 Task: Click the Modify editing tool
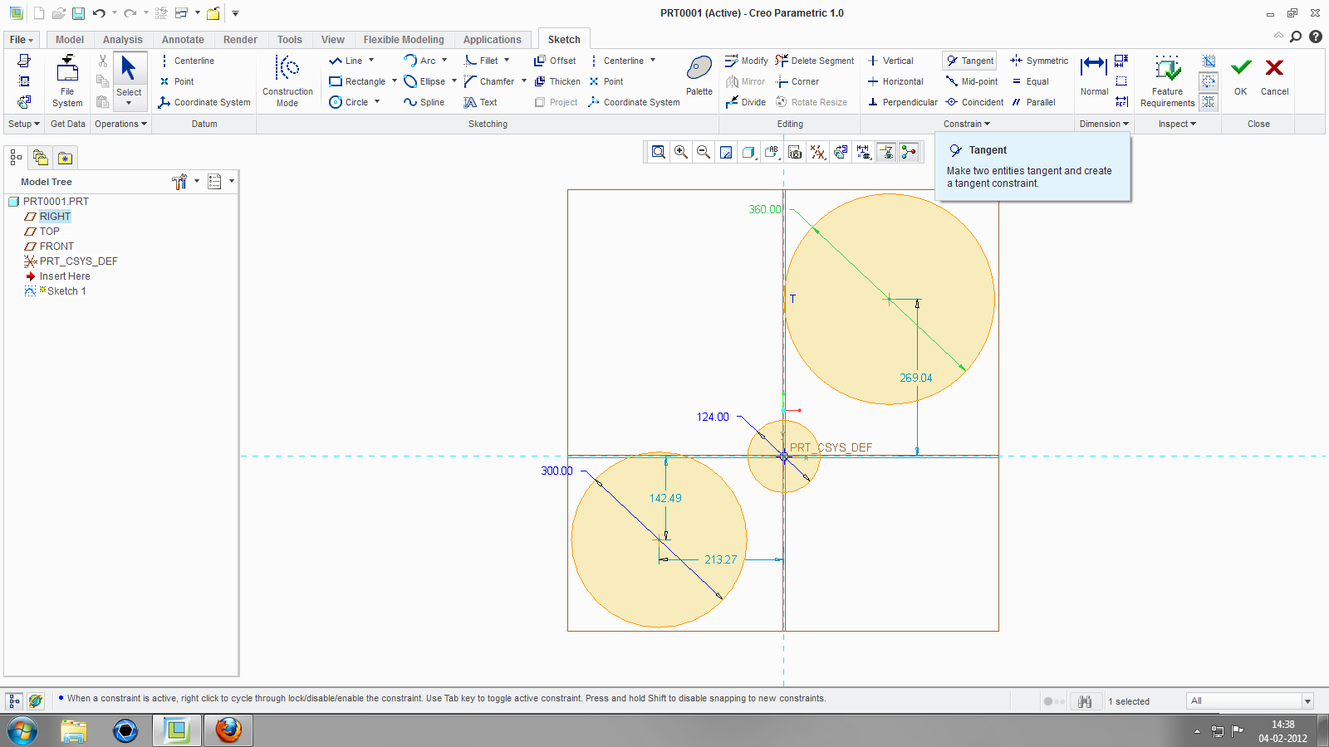pos(747,61)
